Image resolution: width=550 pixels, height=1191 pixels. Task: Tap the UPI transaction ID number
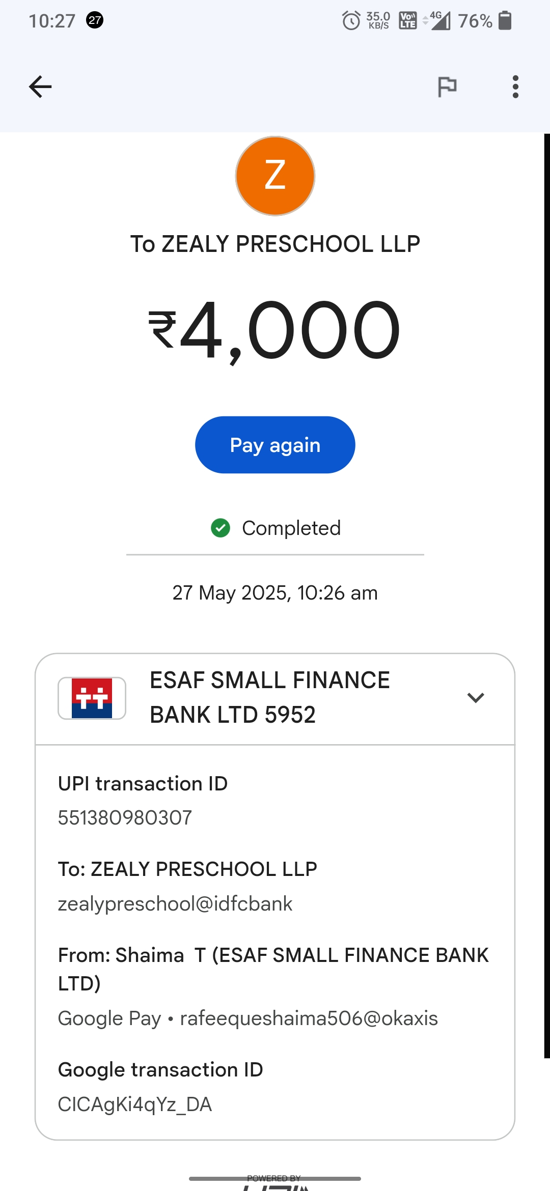pos(125,818)
